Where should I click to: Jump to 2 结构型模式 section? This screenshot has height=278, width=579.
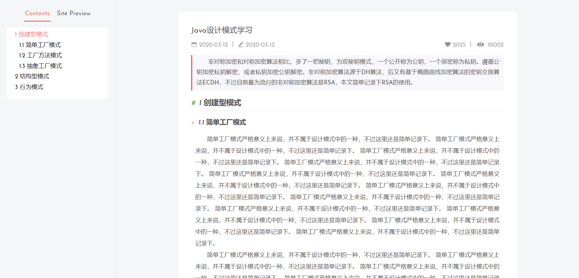32,76
